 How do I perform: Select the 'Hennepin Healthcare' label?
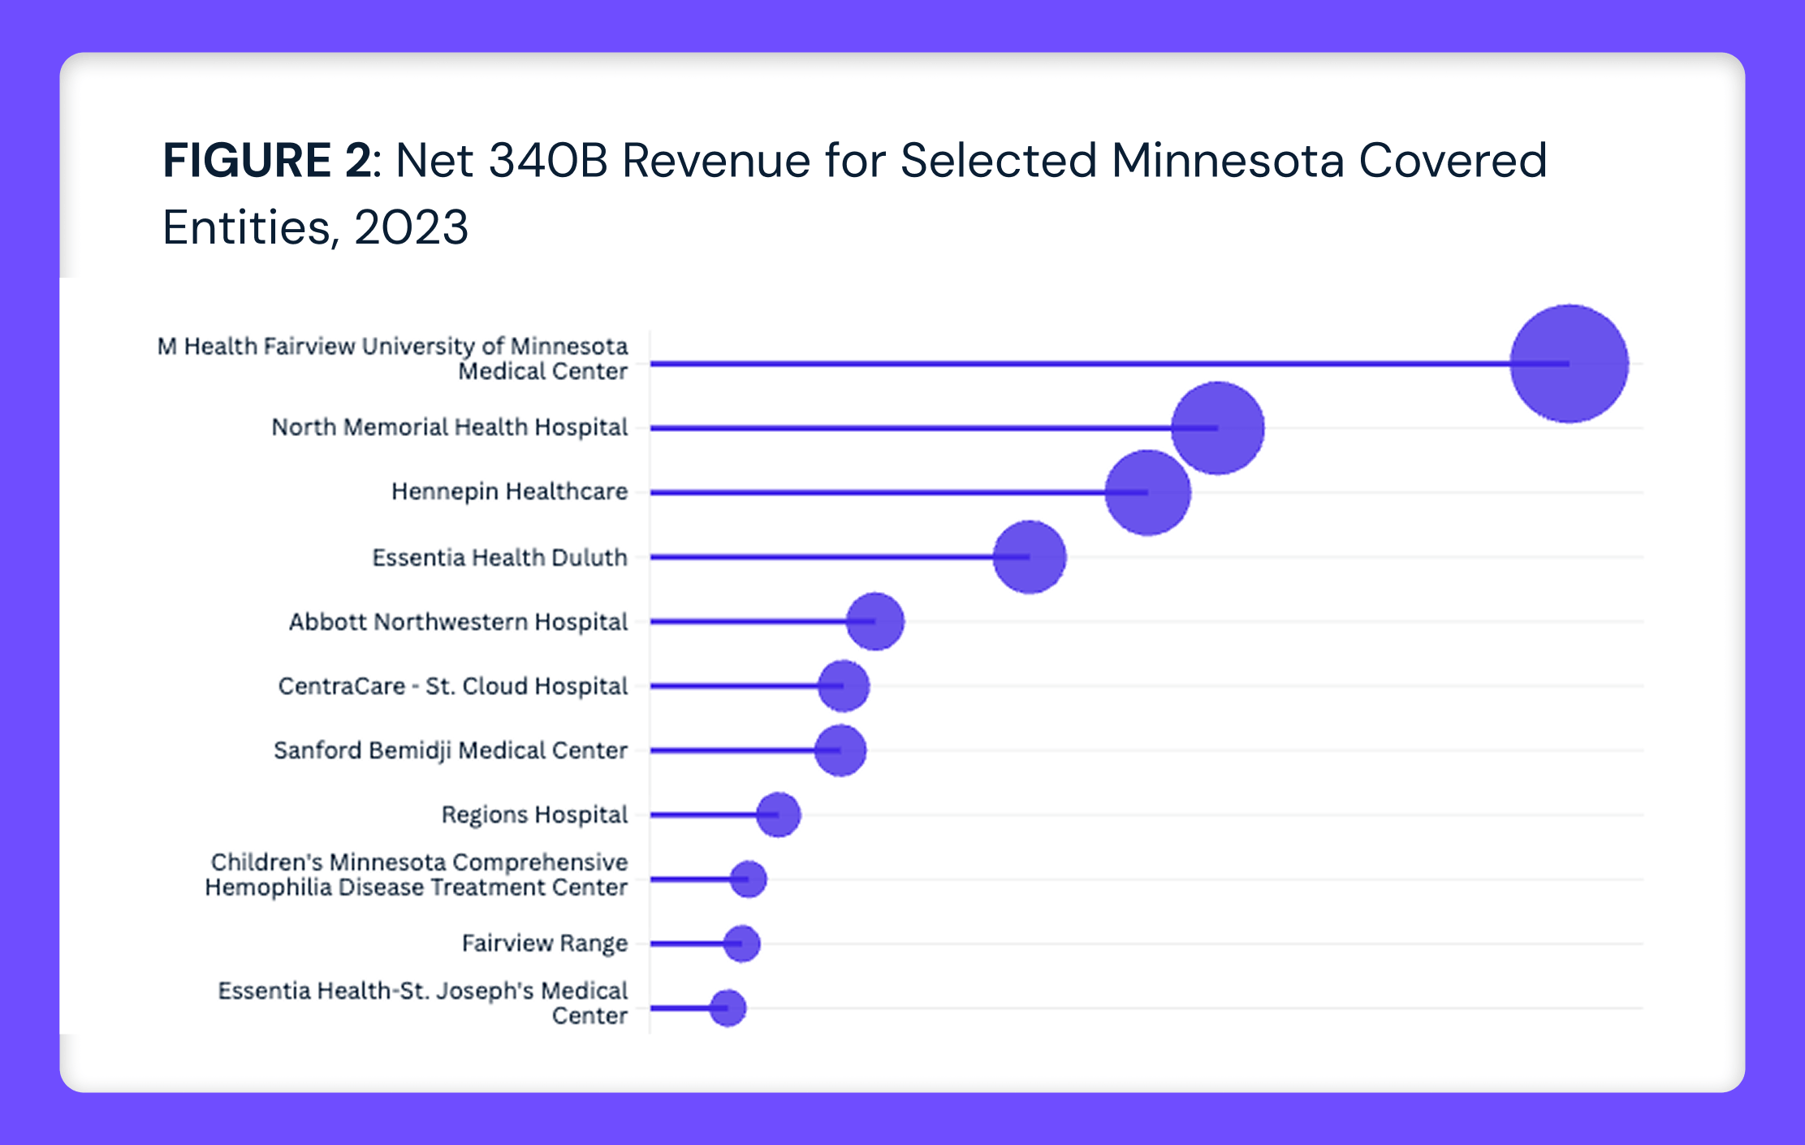tap(509, 491)
